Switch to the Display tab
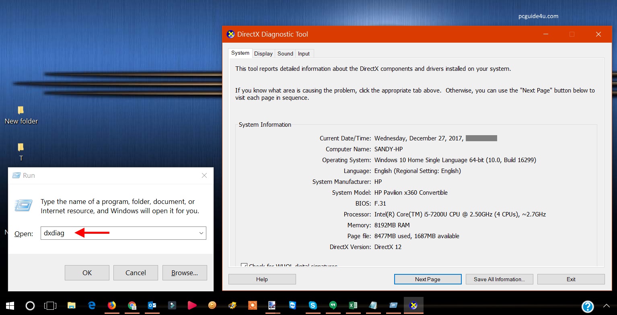Viewport: 617px width, 315px height. click(x=263, y=53)
